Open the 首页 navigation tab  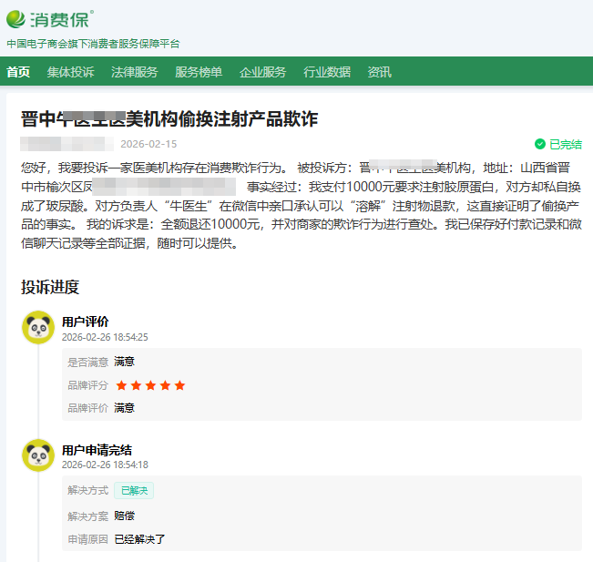[18, 72]
